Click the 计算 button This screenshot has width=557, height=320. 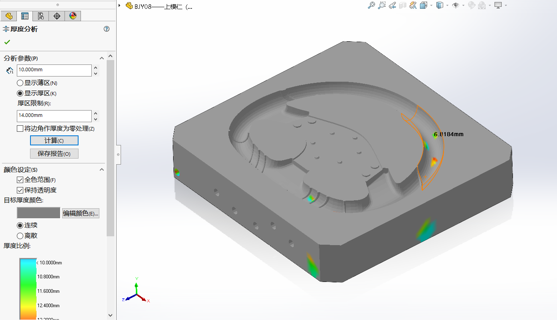click(54, 141)
